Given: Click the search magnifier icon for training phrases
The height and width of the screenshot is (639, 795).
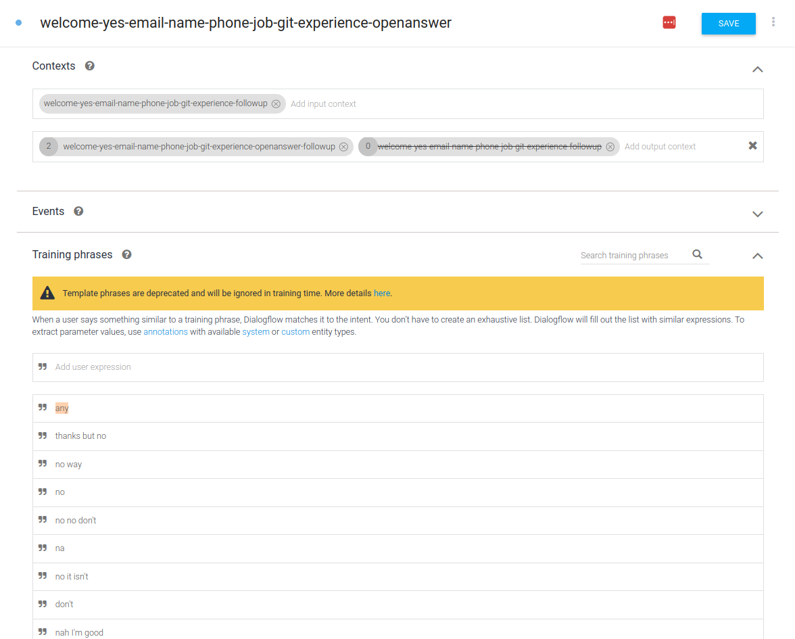Looking at the screenshot, I should click(697, 255).
